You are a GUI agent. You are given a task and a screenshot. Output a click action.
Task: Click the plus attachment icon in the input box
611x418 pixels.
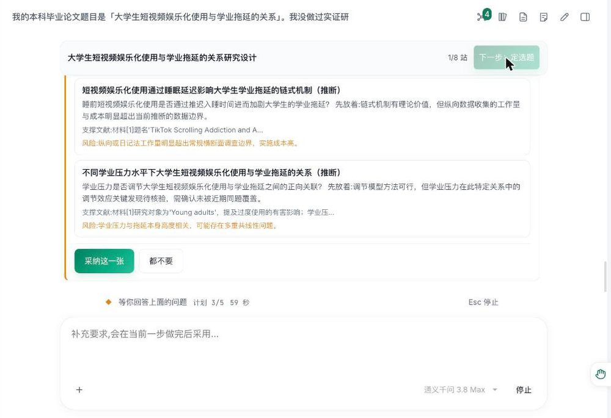(x=79, y=389)
